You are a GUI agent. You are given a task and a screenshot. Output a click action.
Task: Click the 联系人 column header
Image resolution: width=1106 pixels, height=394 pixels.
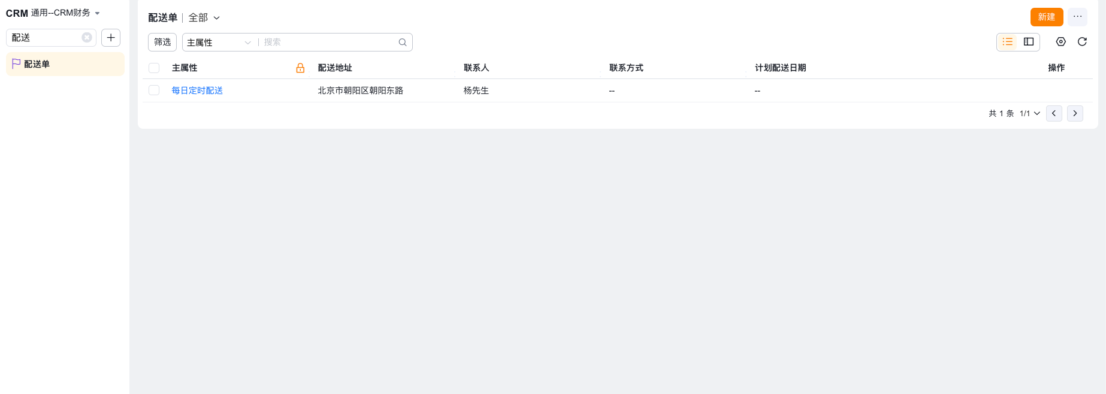tap(476, 68)
